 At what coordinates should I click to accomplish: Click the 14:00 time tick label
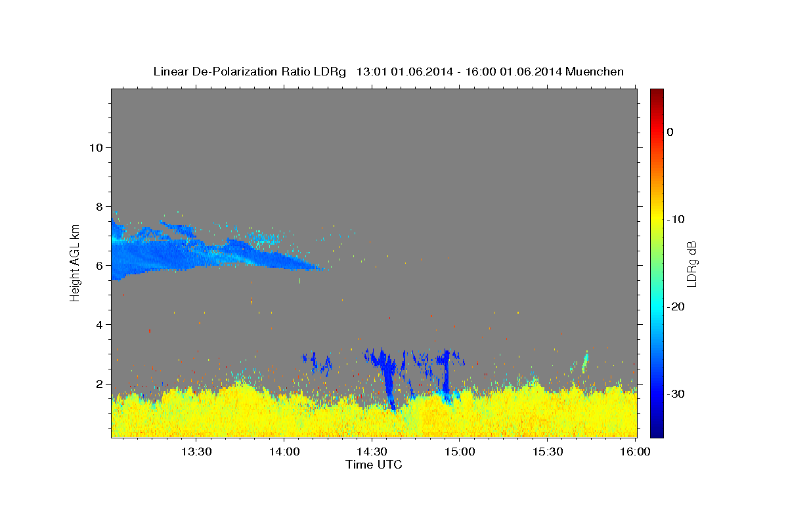coord(284,451)
